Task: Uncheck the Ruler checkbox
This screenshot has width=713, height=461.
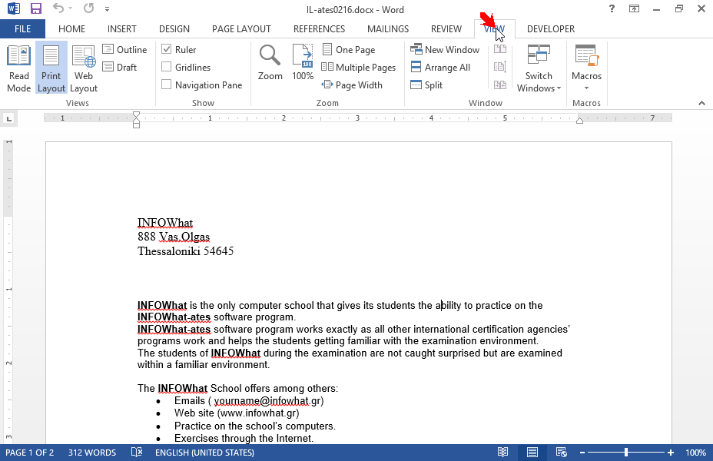Action: [x=167, y=49]
